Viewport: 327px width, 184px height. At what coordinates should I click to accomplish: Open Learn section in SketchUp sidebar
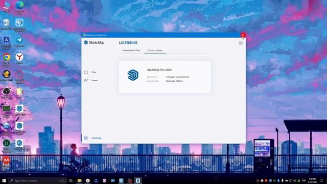[91, 80]
